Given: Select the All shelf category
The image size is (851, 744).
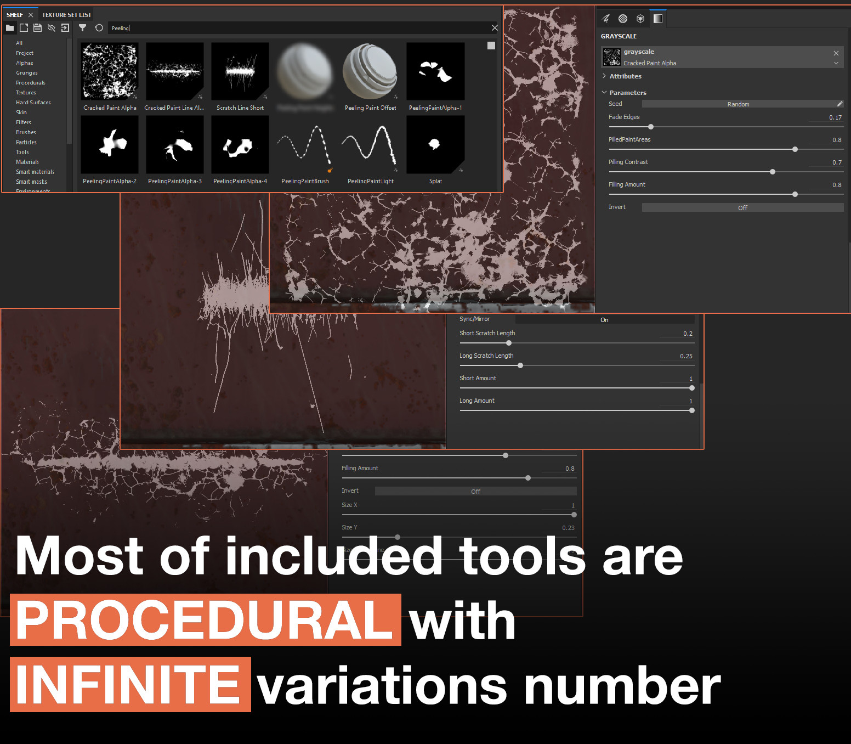Looking at the screenshot, I should click(19, 43).
